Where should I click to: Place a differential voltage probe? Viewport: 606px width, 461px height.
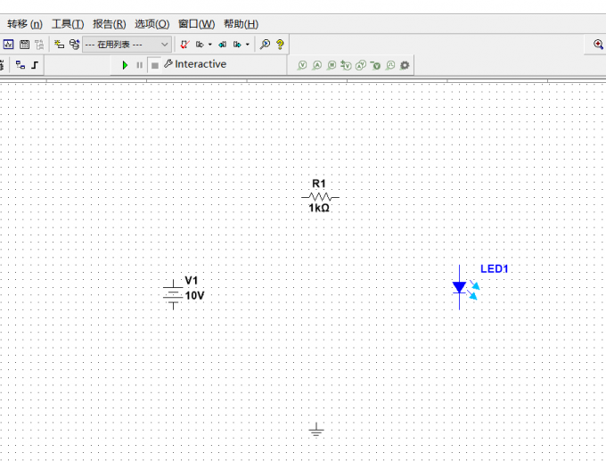[x=346, y=65]
